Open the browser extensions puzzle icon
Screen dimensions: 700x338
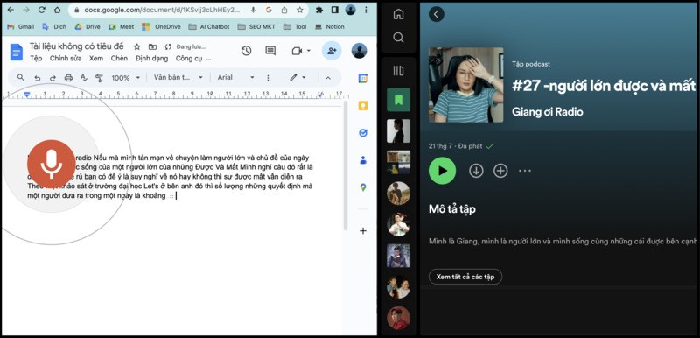point(318,10)
